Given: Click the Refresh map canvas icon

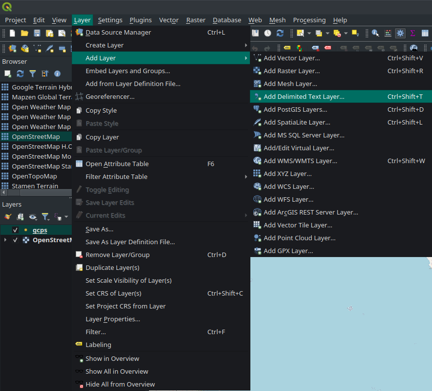Looking at the screenshot, I should 280,33.
